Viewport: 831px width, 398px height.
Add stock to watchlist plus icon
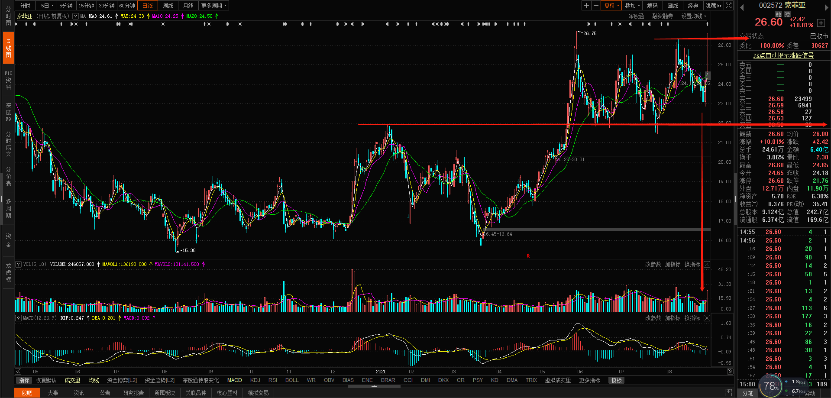pos(821,23)
